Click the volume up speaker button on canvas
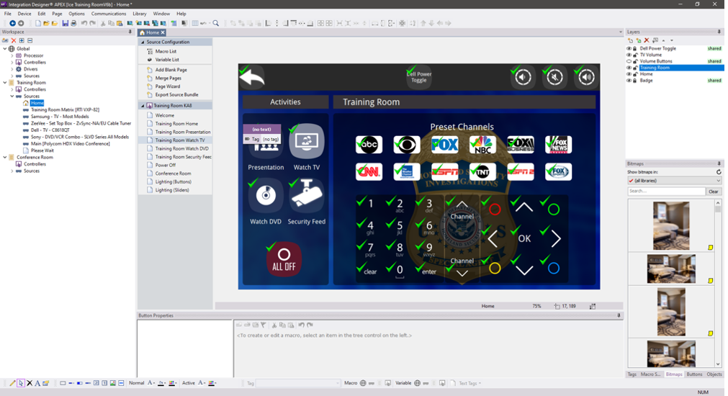The width and height of the screenshot is (728, 396). 586,77
